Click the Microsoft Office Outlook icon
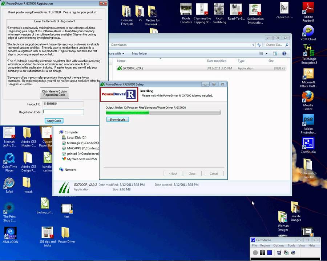327x261 pixels. point(308,78)
